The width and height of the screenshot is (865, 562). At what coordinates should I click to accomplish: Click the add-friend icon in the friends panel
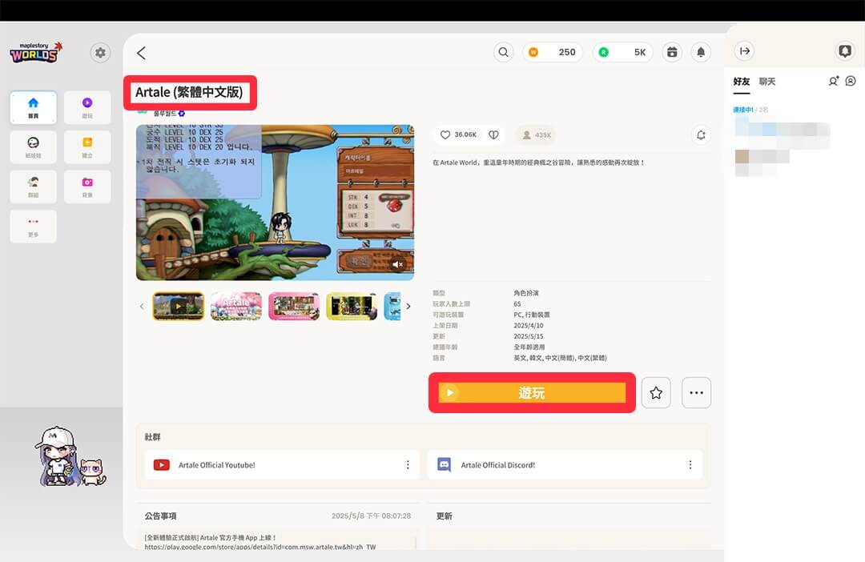[x=833, y=81]
